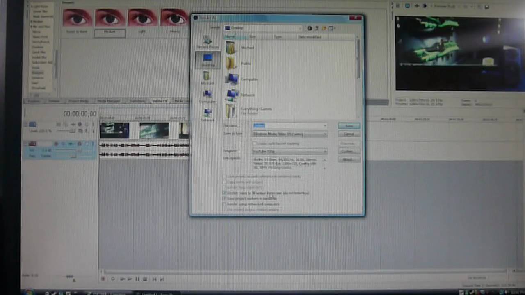This screenshot has height=295, width=525.
Task: Jump to project start in transport bar
Action: tap(155, 279)
